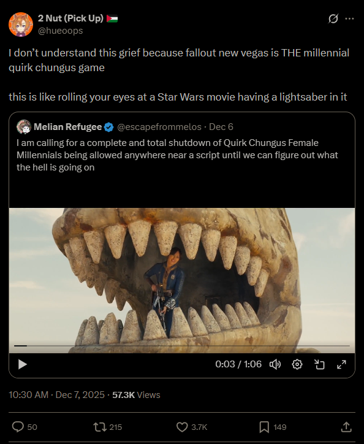Viewport: 364px width, 444px height.
Task: Click the blue verified badge on the quoted tweet
Action: click(x=108, y=127)
